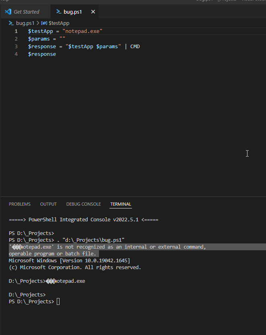Click the terminal prompt cursor
This screenshot has width=266, height=335.
pyautogui.click(x=58, y=302)
